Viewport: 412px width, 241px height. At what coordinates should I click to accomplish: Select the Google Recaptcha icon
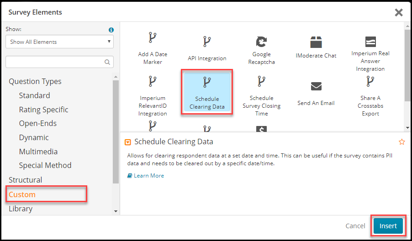coord(261,42)
